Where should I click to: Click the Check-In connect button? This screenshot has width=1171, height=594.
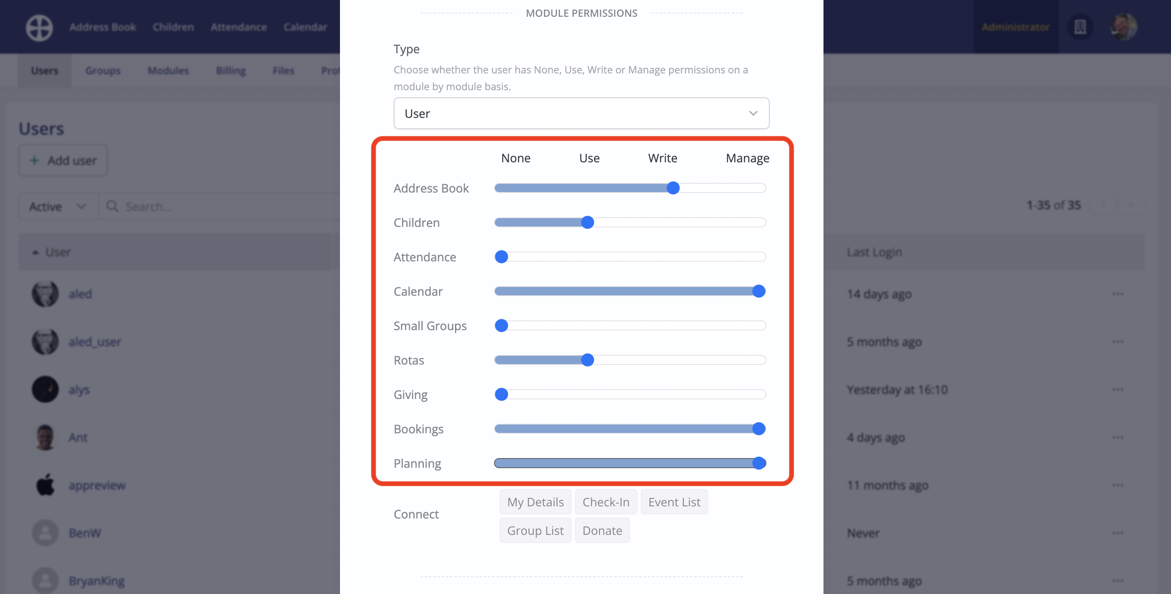[606, 502]
